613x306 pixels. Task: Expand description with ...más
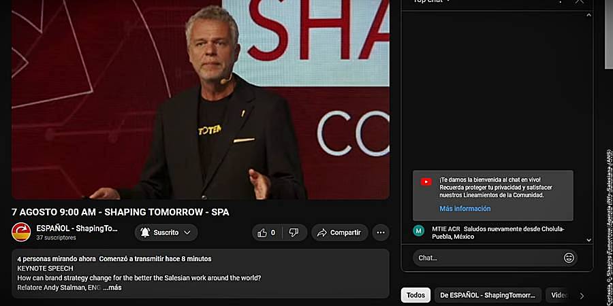[x=112, y=287]
